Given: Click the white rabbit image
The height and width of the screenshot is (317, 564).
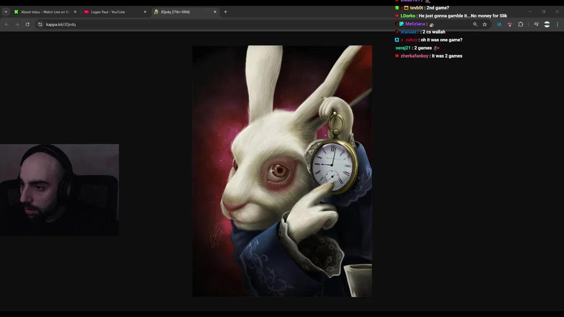Looking at the screenshot, I should click(x=282, y=171).
